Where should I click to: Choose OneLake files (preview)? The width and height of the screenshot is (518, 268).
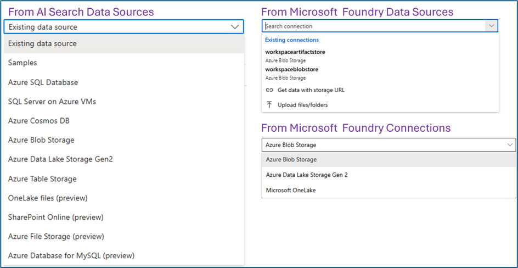(124, 198)
